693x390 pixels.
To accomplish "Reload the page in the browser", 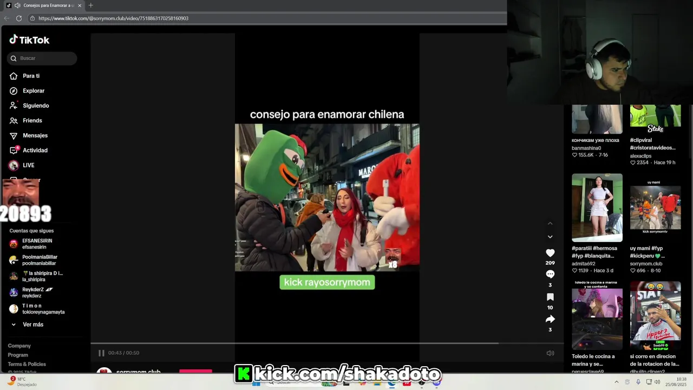I will (19, 18).
